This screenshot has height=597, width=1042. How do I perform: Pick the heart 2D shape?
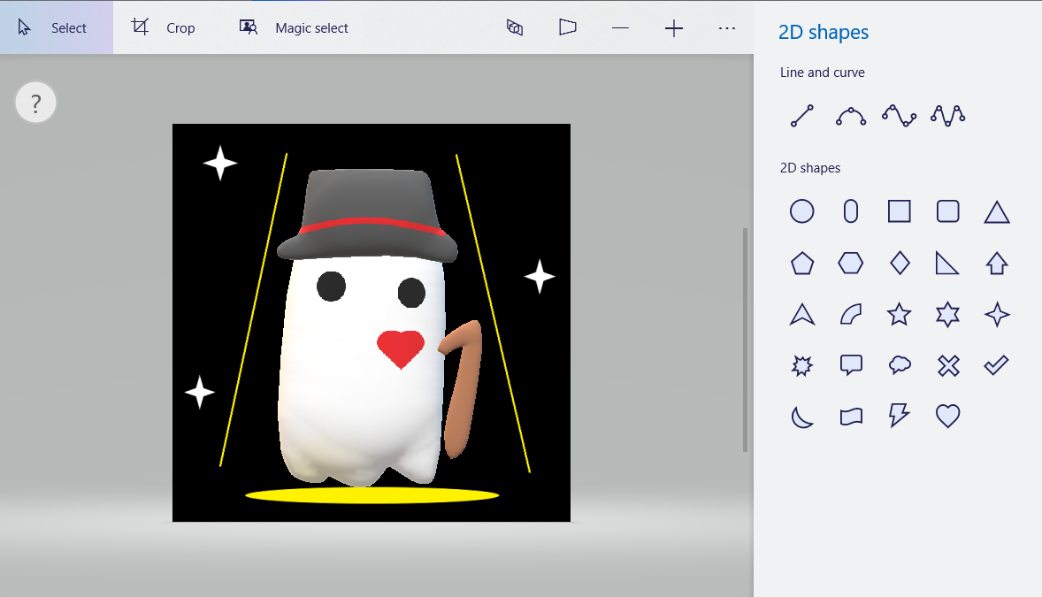pos(947,416)
